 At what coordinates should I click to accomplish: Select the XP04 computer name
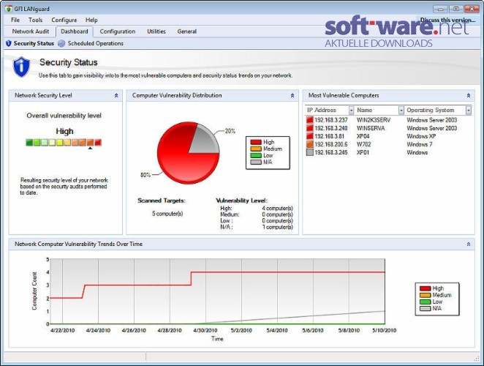(363, 136)
